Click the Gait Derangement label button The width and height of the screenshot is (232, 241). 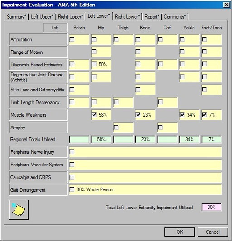point(38,190)
